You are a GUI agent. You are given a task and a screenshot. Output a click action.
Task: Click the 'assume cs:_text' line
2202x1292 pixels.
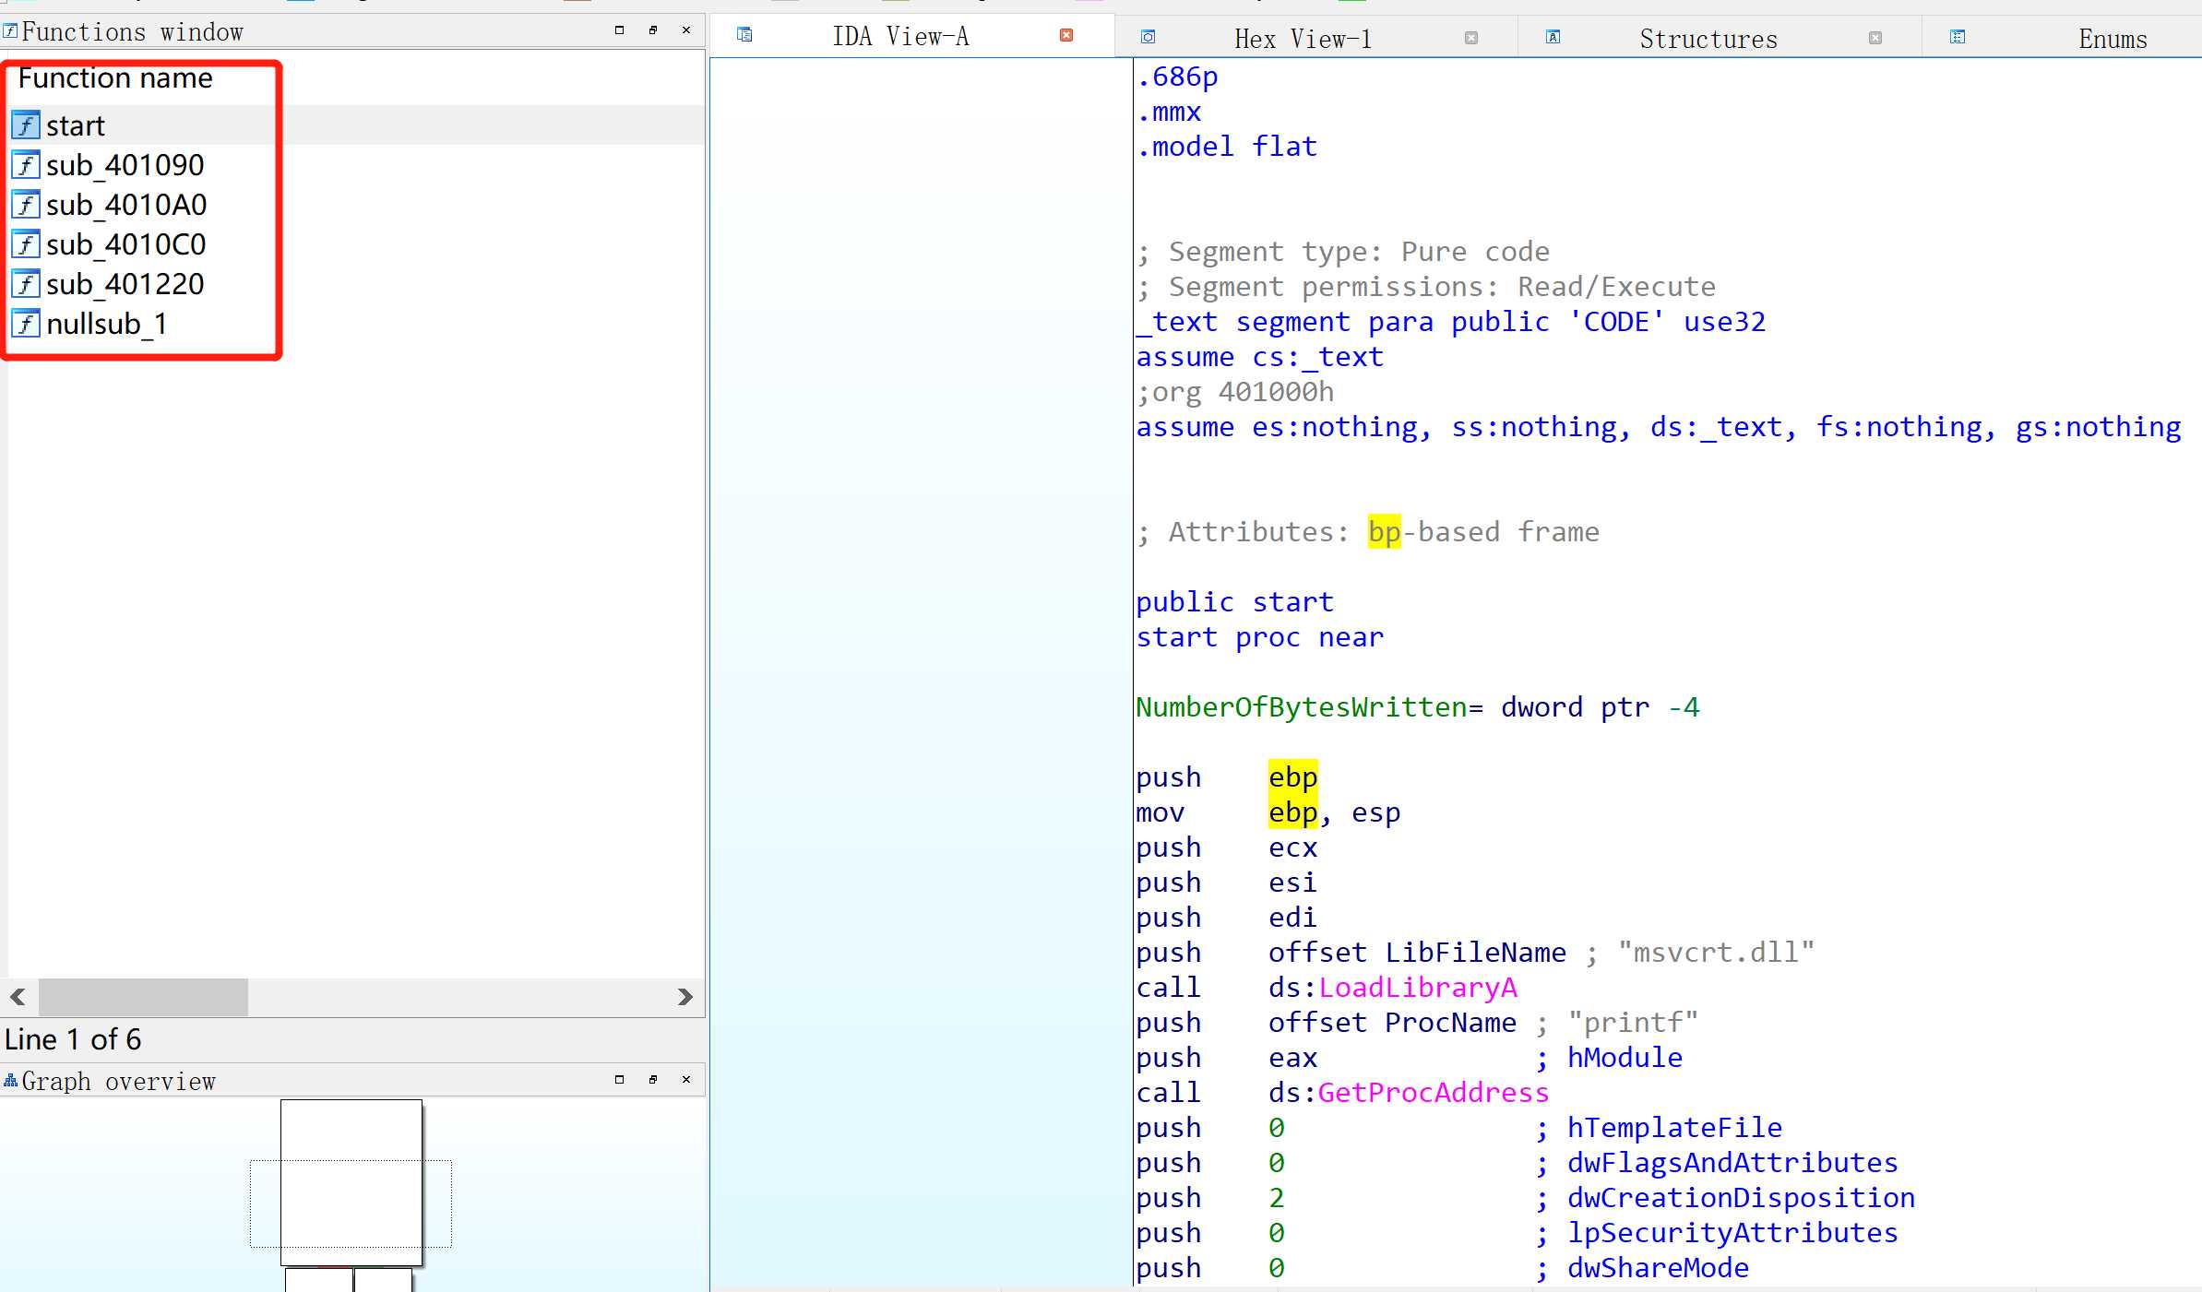pyautogui.click(x=1260, y=357)
